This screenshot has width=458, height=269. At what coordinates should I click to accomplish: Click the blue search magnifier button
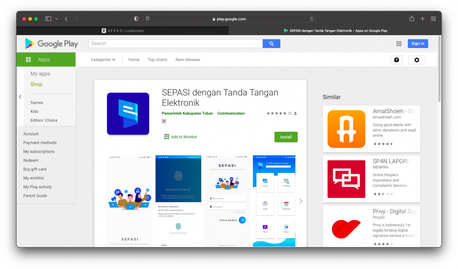[x=271, y=43]
